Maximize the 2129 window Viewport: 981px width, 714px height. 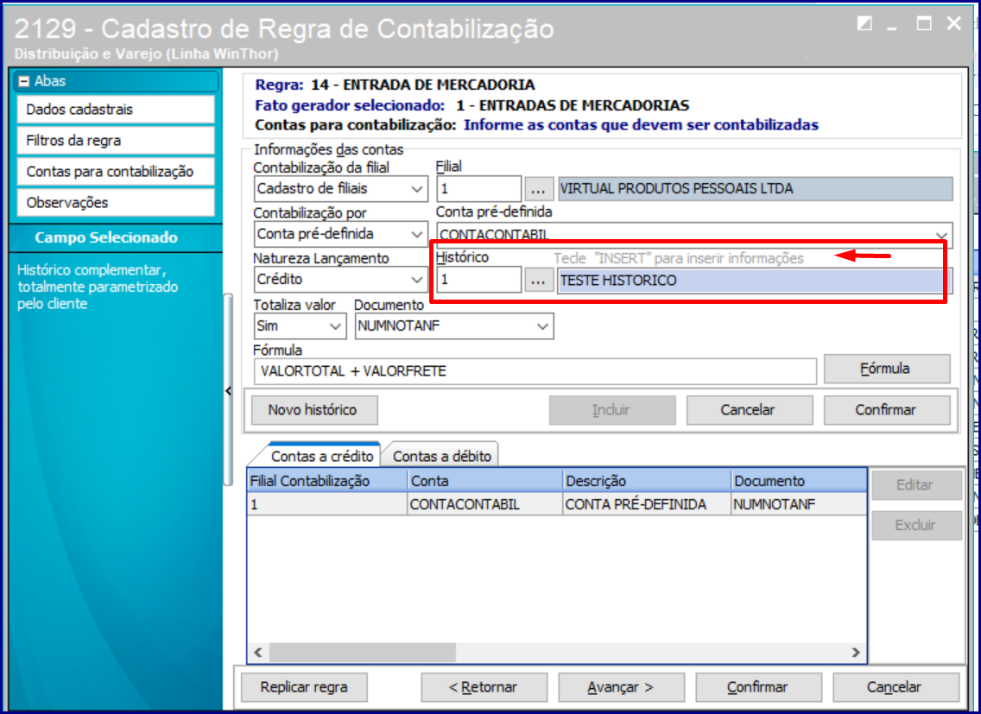923,24
